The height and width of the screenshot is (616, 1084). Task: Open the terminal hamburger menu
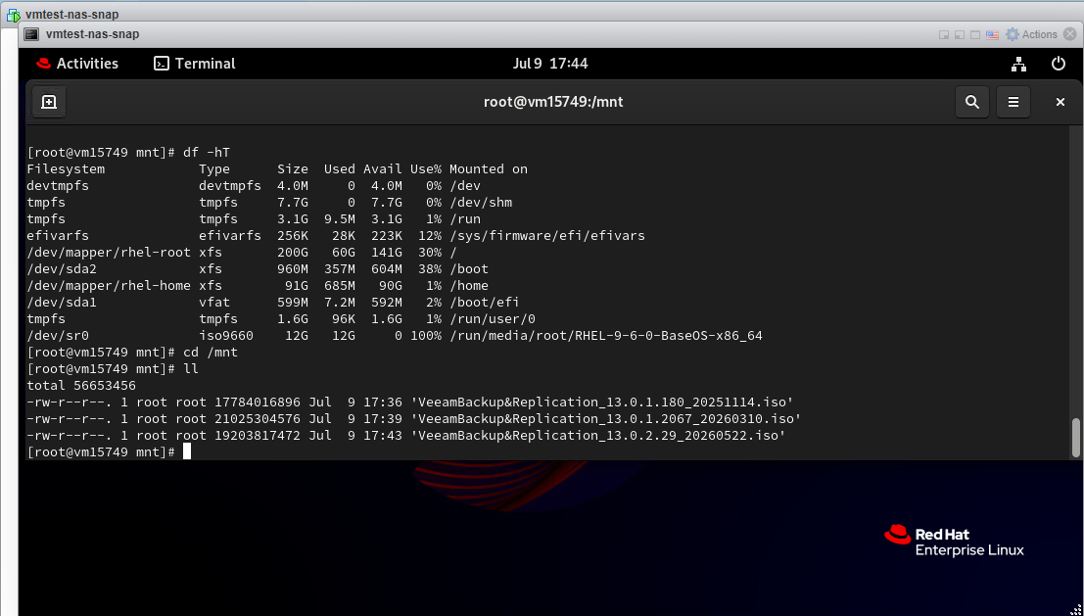tap(1013, 102)
